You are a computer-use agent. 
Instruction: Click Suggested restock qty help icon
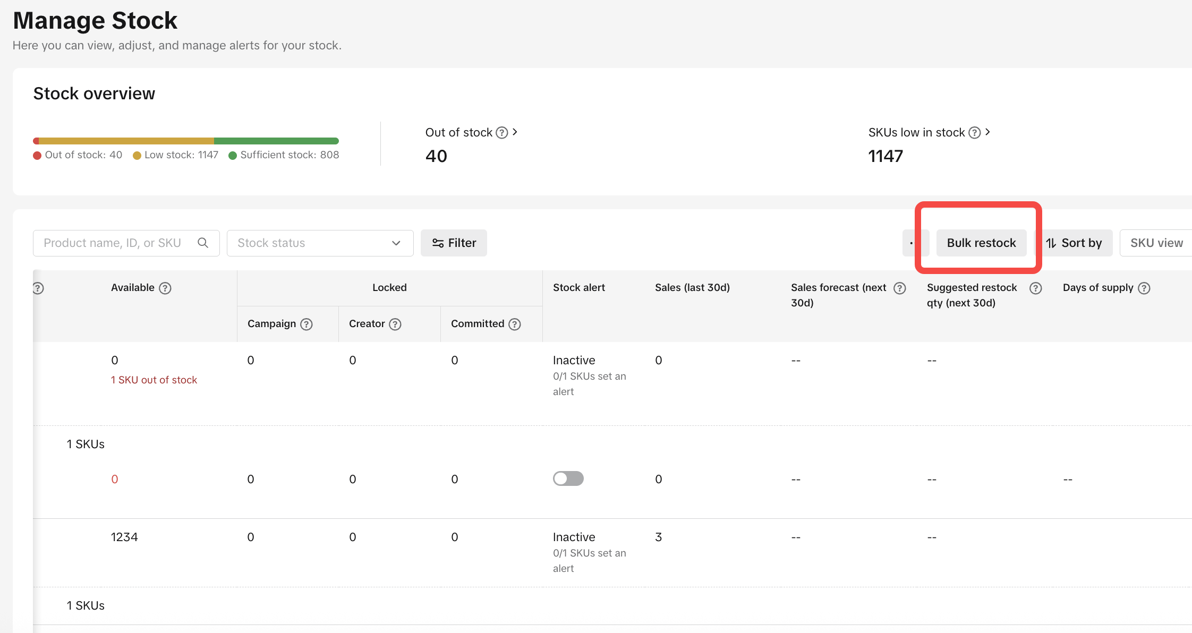click(1036, 288)
